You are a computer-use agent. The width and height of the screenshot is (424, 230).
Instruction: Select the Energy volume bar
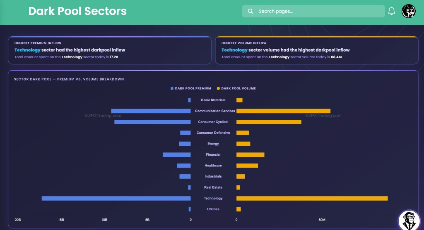[243, 144]
